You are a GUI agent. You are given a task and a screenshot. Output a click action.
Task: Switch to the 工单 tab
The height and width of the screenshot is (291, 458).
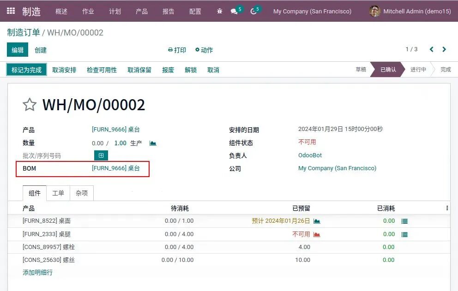pos(58,193)
